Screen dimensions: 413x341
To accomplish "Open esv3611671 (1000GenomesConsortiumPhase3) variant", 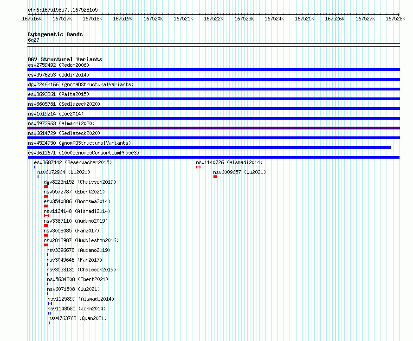I will click(x=84, y=153).
